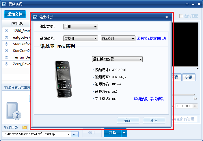Click the clock icon beside Zerg_Reve

click(6, 64)
